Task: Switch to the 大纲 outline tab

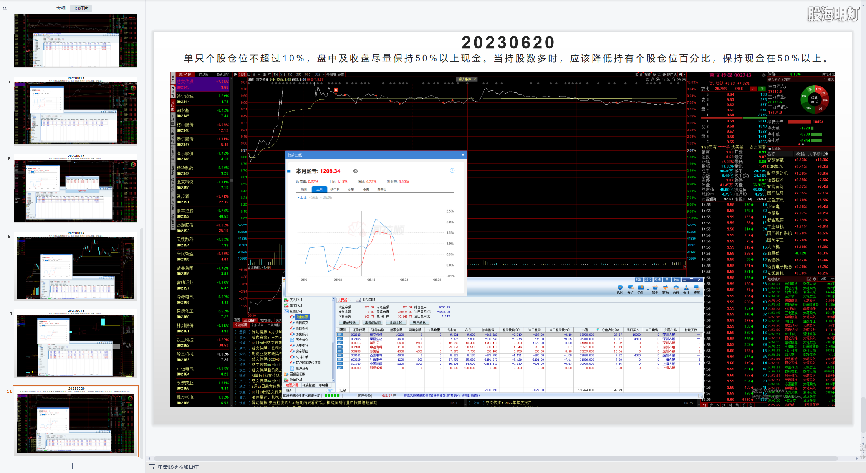Action: click(61, 8)
